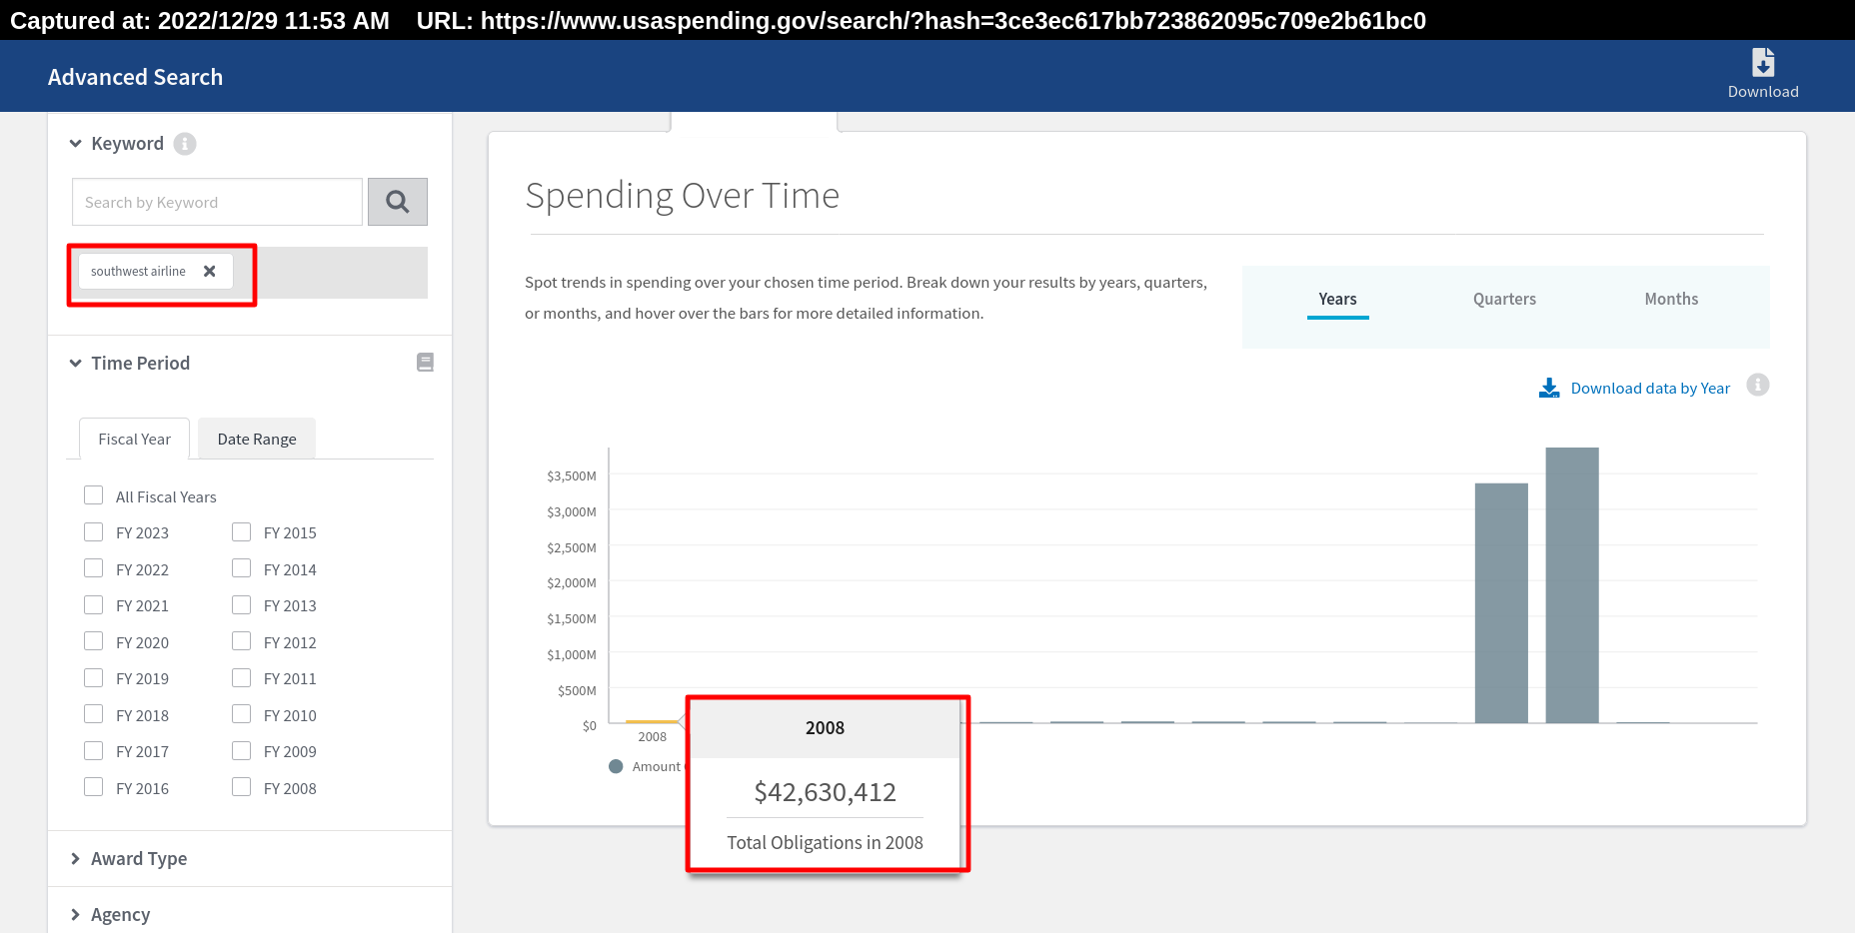Click the second-tallest chart bar
Screen dimensions: 1855x933
1501,603
